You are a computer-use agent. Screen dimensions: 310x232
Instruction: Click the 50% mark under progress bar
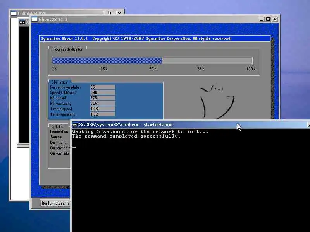pyautogui.click(x=153, y=69)
